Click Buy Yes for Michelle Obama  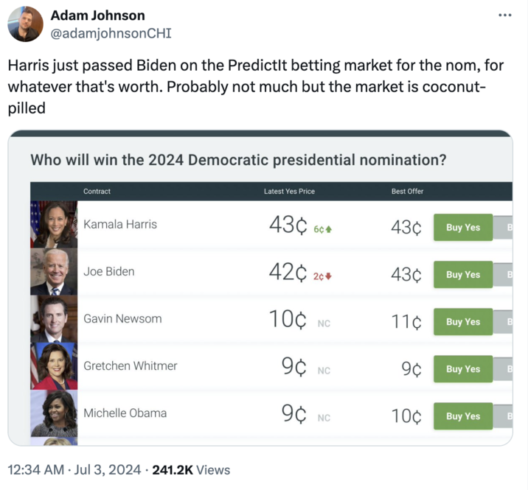463,416
